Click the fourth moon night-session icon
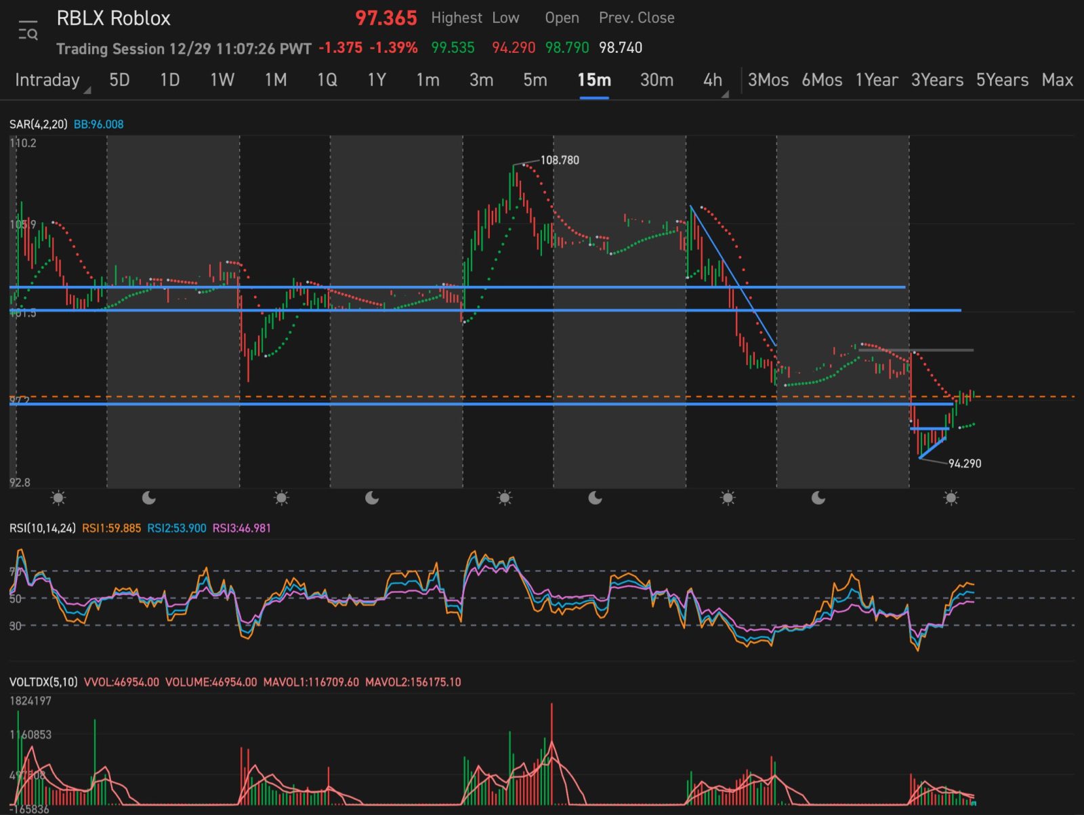 click(x=818, y=499)
